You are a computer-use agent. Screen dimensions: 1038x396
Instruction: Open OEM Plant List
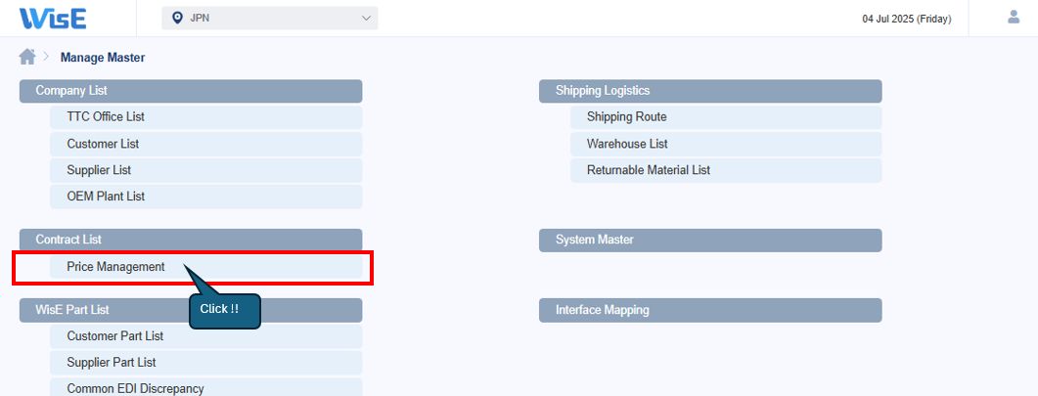(x=106, y=197)
